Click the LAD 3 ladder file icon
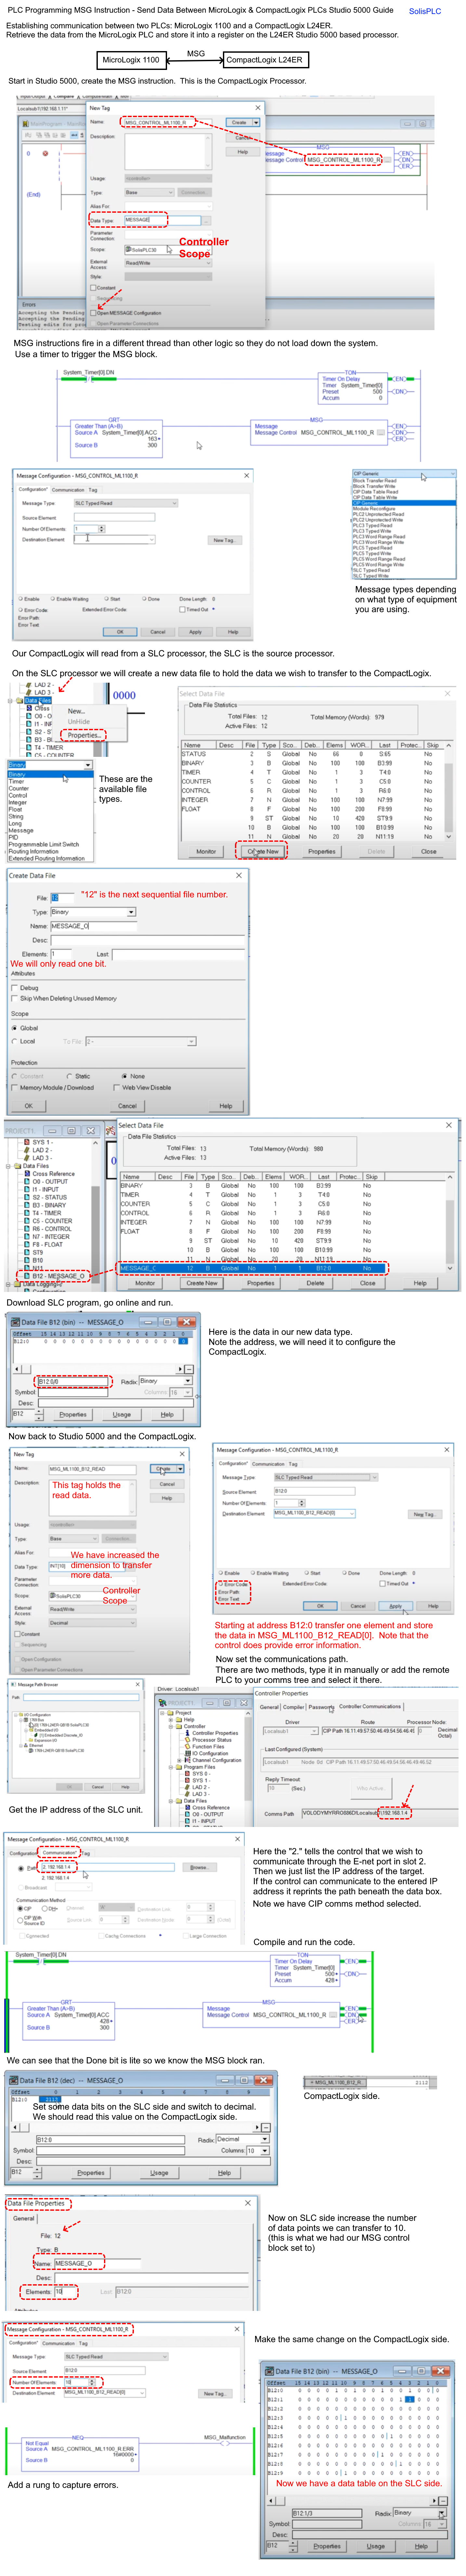This screenshot has height=2576, width=466. [x=26, y=1158]
